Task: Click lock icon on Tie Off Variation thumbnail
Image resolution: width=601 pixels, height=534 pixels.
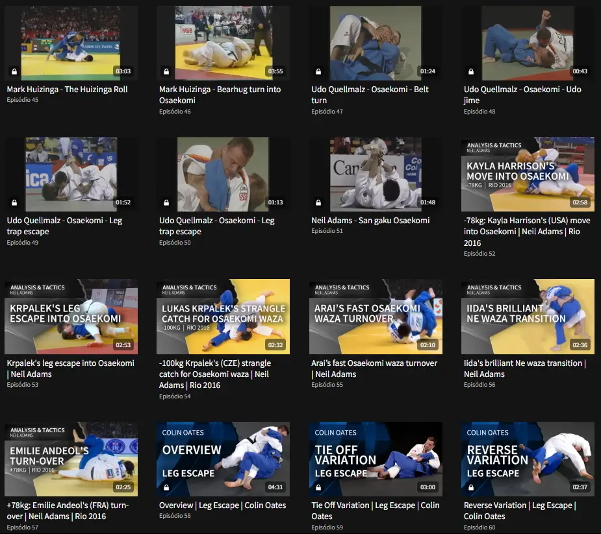Action: 318,487
